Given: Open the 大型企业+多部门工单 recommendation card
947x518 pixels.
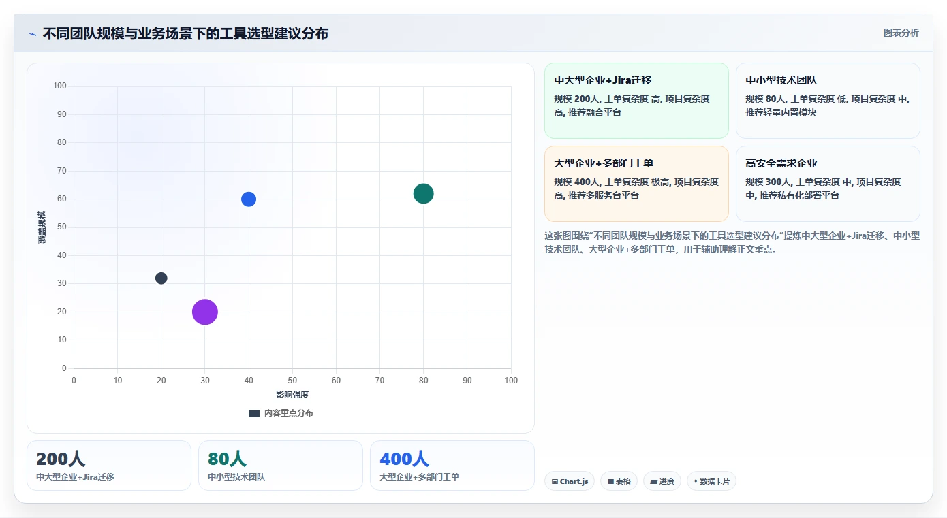Looking at the screenshot, I should click(636, 184).
